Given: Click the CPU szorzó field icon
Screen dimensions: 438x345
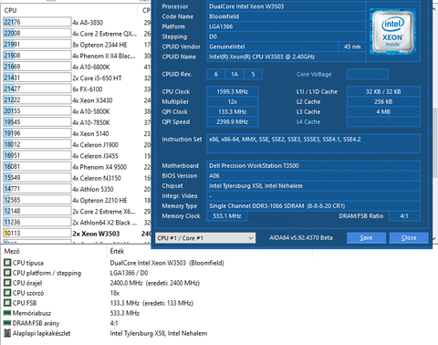Looking at the screenshot, I should [7, 293].
